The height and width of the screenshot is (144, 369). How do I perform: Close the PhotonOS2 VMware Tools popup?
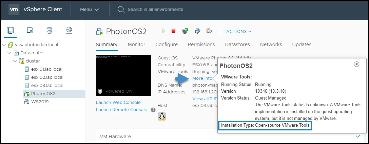(356, 64)
